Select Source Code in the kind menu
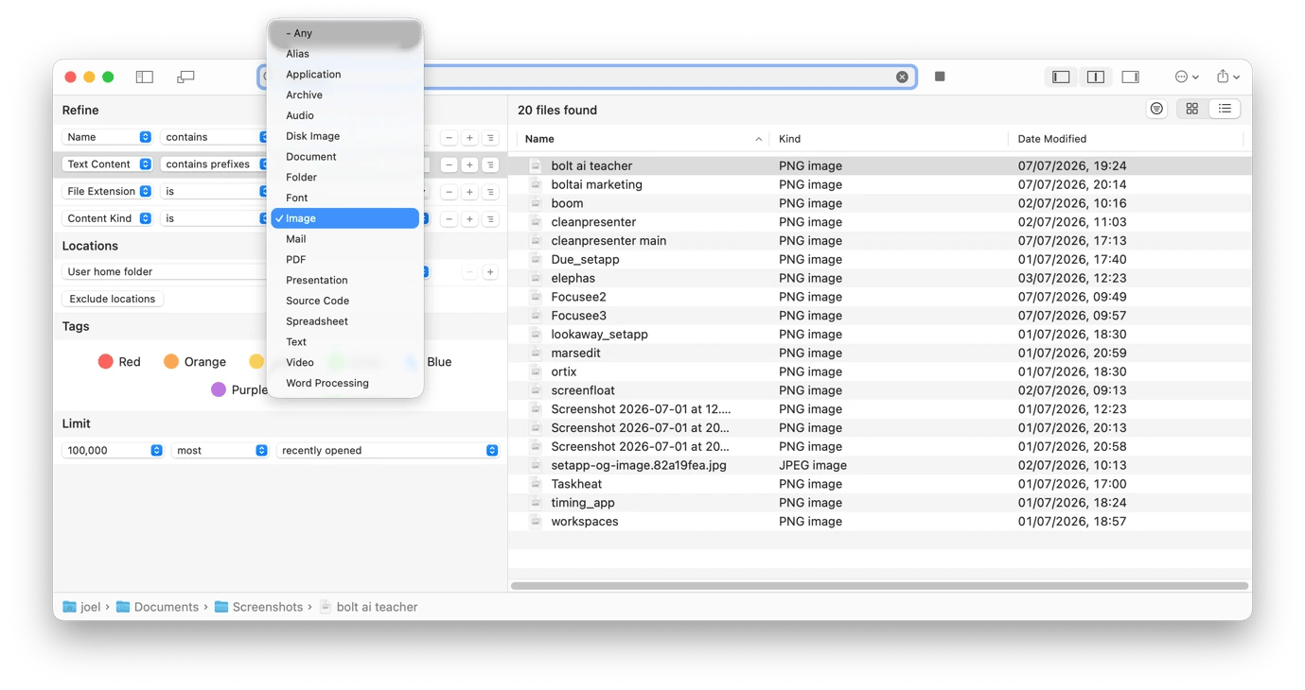The width and height of the screenshot is (1305, 690). (x=345, y=301)
